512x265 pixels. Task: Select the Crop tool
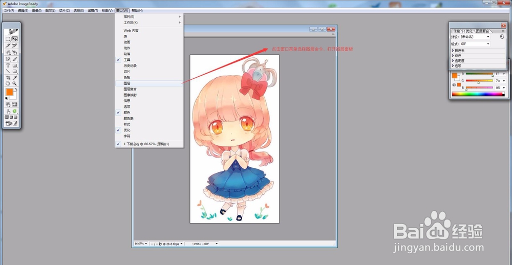pyautogui.click(x=8, y=78)
